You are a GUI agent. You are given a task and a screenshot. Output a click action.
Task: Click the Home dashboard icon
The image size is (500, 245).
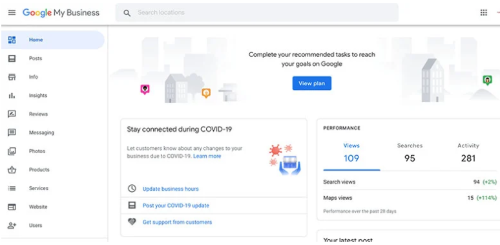coord(12,40)
